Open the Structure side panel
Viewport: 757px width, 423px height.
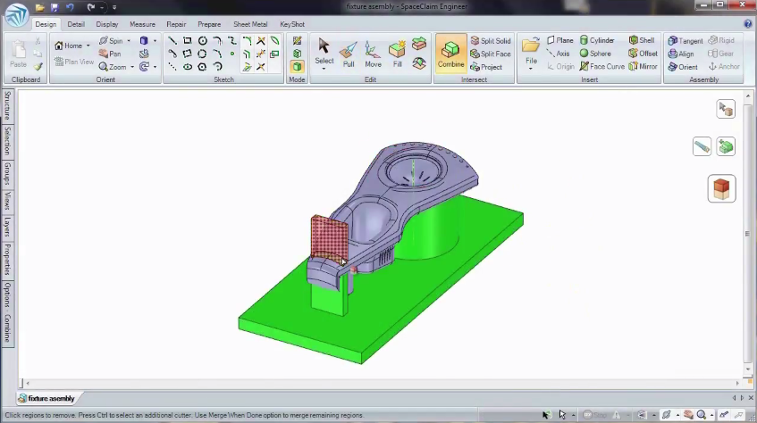pos(7,105)
